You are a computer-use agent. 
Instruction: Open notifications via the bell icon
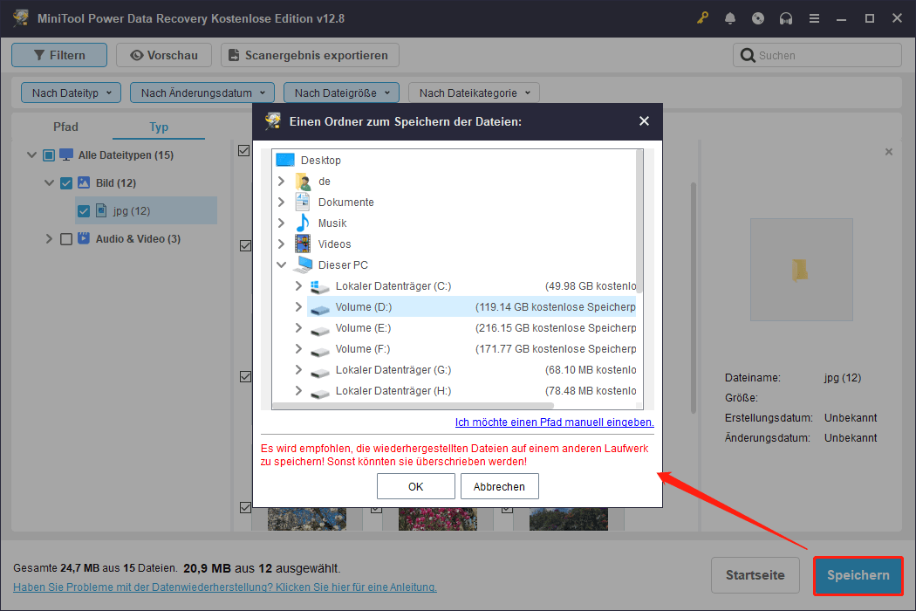point(730,17)
